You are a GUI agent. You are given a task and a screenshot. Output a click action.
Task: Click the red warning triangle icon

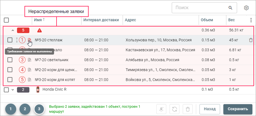pyautogui.click(x=39, y=30)
